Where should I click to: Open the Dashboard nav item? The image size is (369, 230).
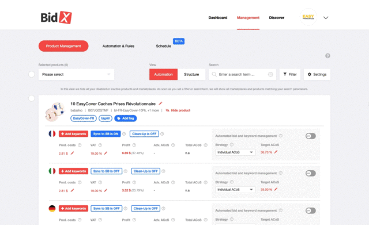218,18
